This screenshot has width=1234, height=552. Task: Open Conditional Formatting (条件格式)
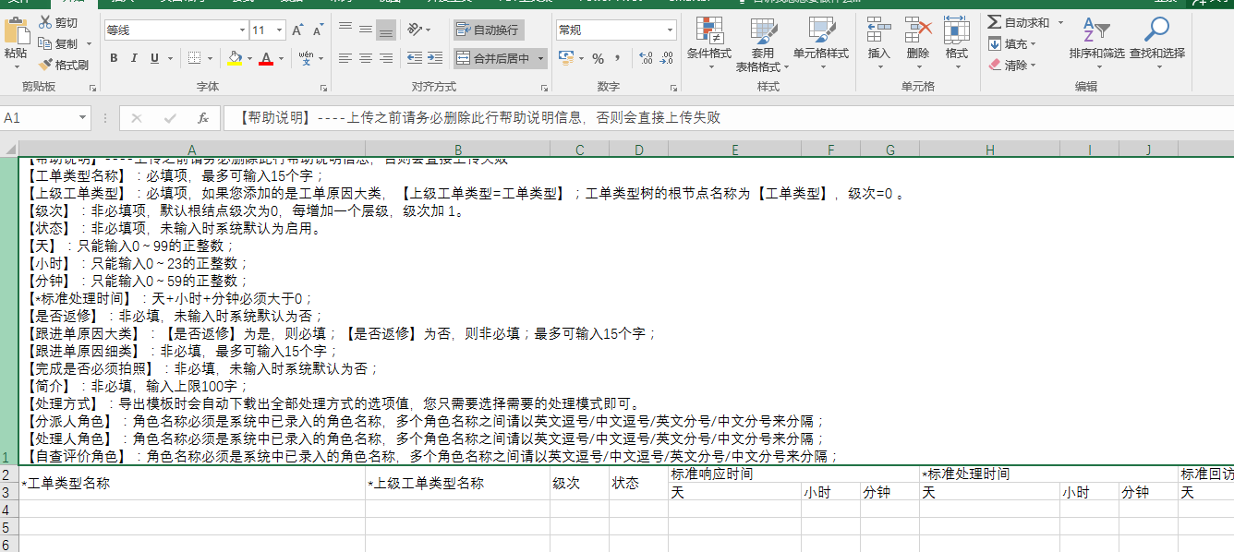708,42
